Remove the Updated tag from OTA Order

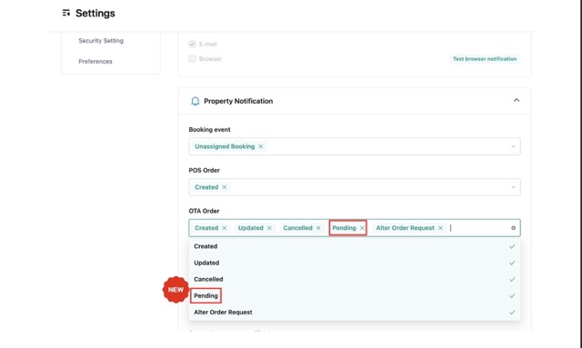[269, 228]
